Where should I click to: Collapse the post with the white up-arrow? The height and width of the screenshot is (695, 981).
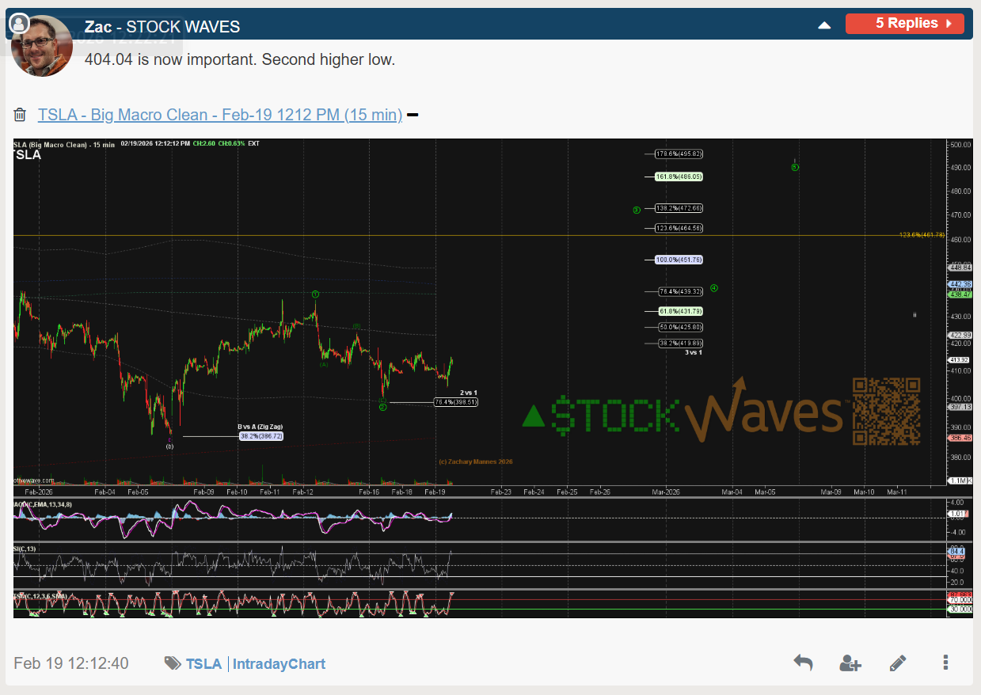(824, 25)
